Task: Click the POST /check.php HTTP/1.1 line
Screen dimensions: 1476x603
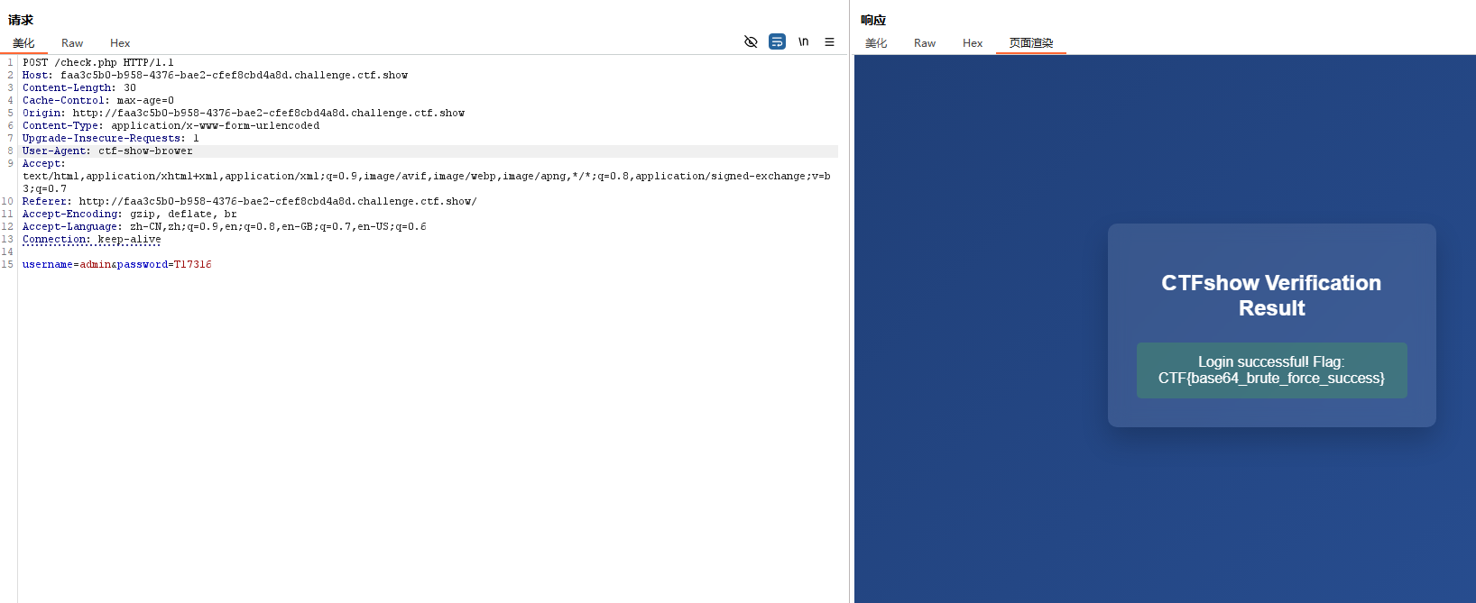Action: click(x=98, y=63)
